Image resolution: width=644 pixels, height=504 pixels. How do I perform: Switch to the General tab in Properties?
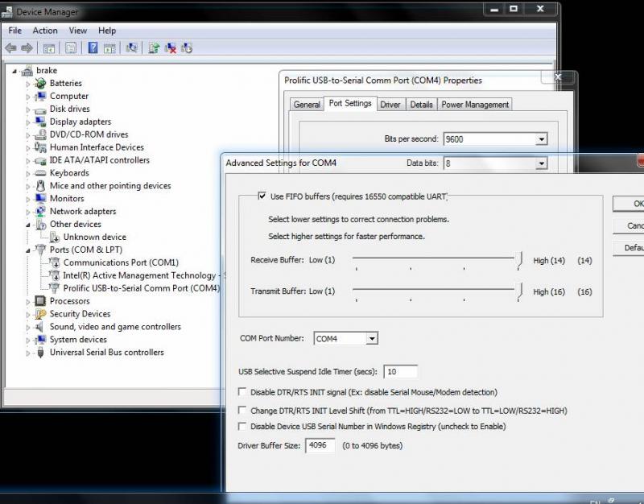(x=307, y=105)
